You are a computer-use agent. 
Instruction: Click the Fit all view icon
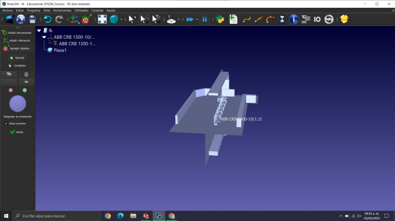click(x=102, y=19)
